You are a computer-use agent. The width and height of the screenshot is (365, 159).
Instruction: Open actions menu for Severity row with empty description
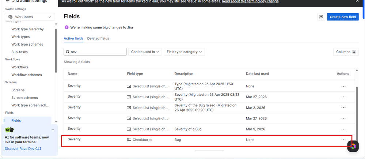click(x=343, y=118)
